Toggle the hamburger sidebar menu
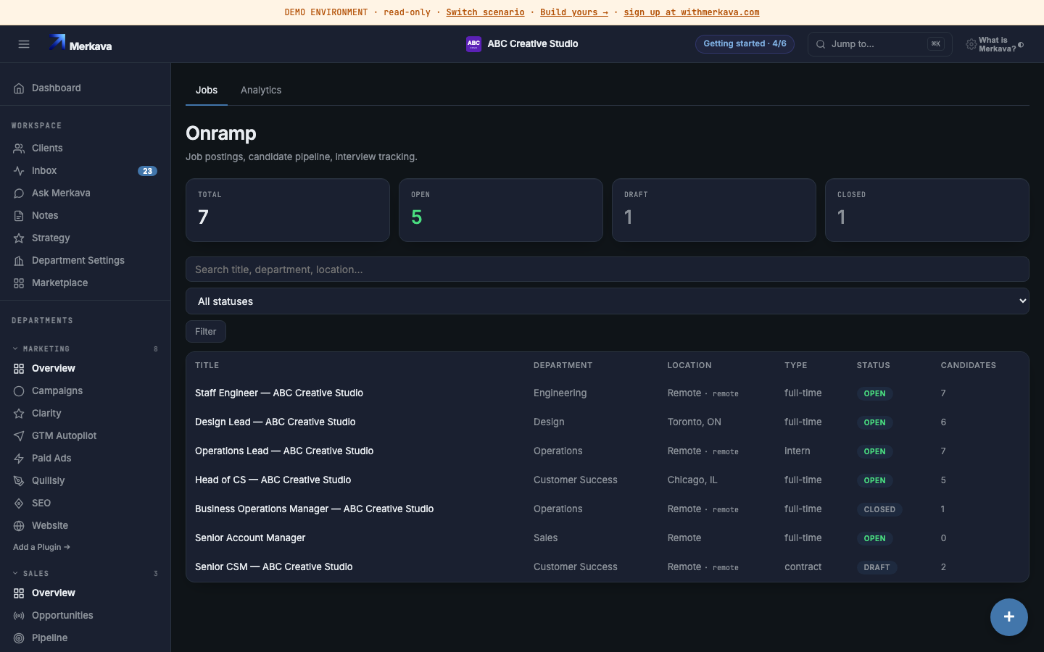The image size is (1044, 652). 24,44
